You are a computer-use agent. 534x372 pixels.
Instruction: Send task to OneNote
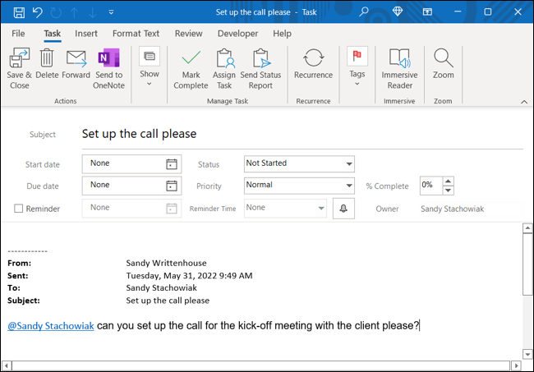point(108,69)
